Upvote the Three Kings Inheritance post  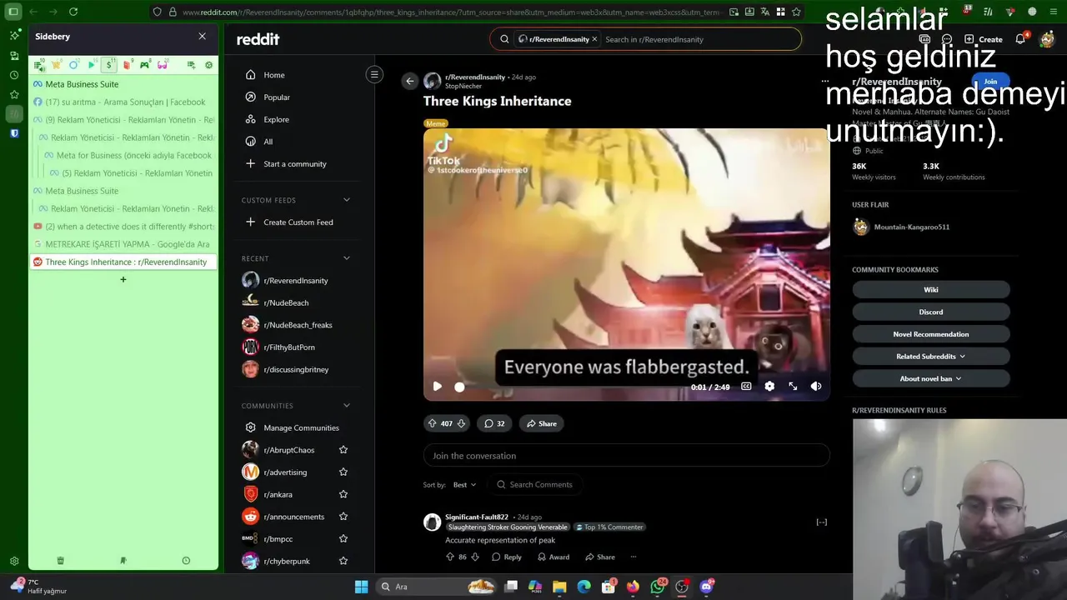[x=432, y=423]
